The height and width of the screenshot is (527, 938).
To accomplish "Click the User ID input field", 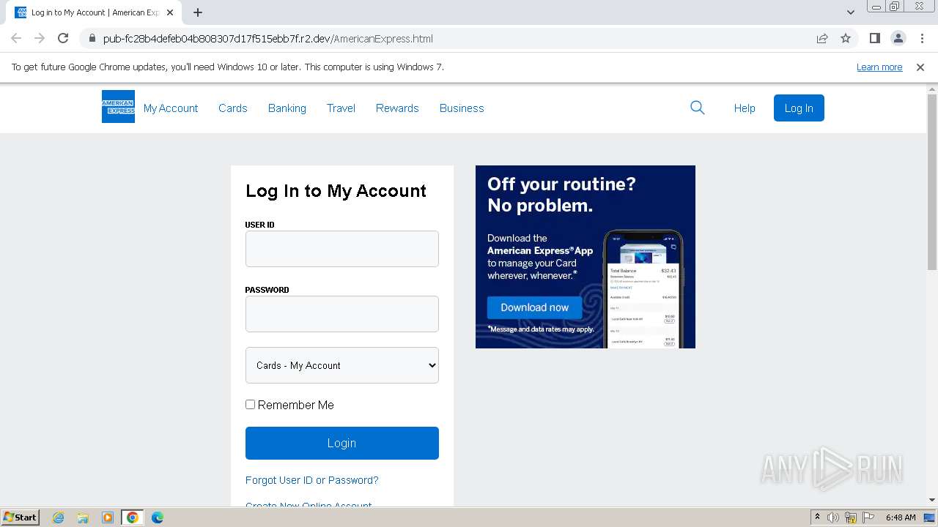I will [342, 249].
